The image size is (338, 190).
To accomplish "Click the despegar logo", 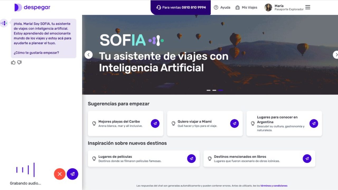I will [32, 7].
